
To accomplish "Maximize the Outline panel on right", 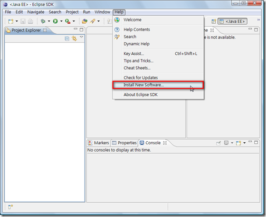I will 256,29.
